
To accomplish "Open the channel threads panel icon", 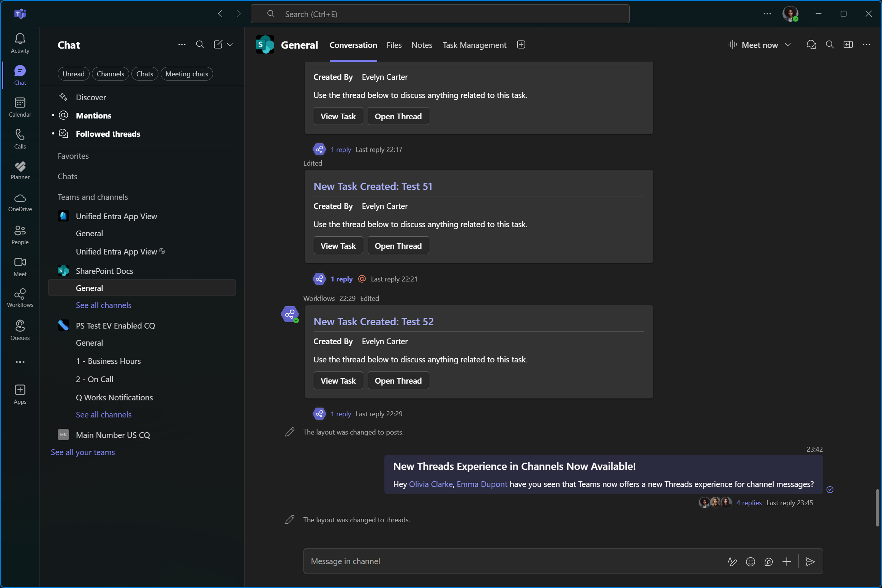I will pyautogui.click(x=811, y=45).
